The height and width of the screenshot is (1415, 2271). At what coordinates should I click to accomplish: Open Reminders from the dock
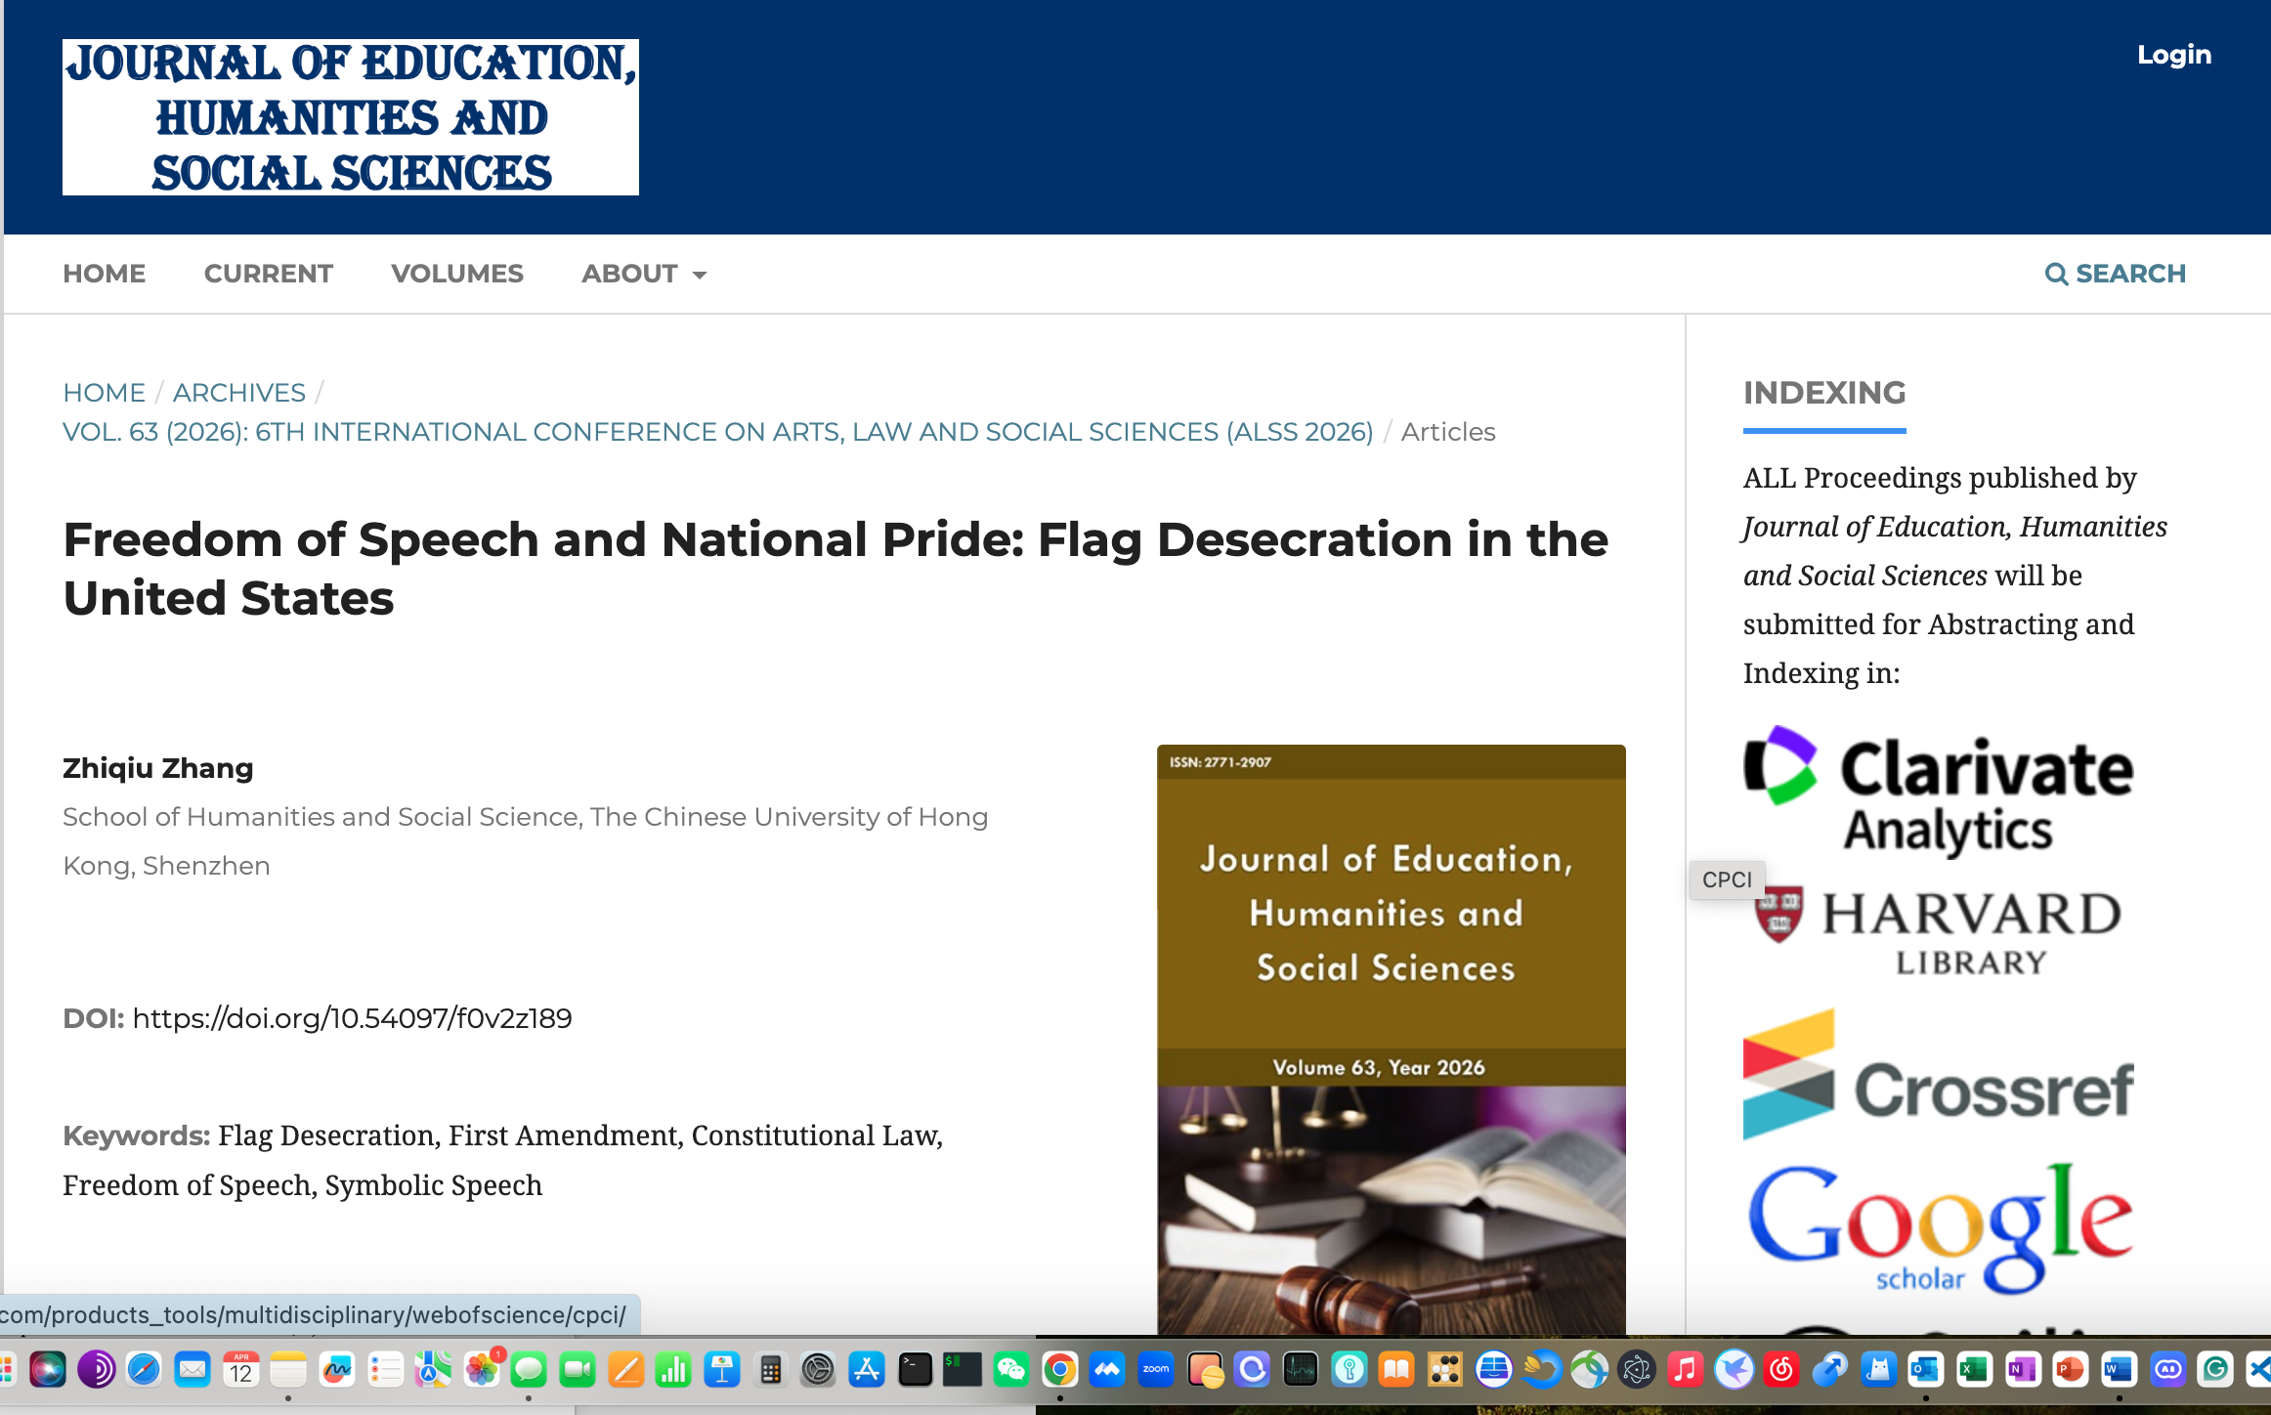385,1370
